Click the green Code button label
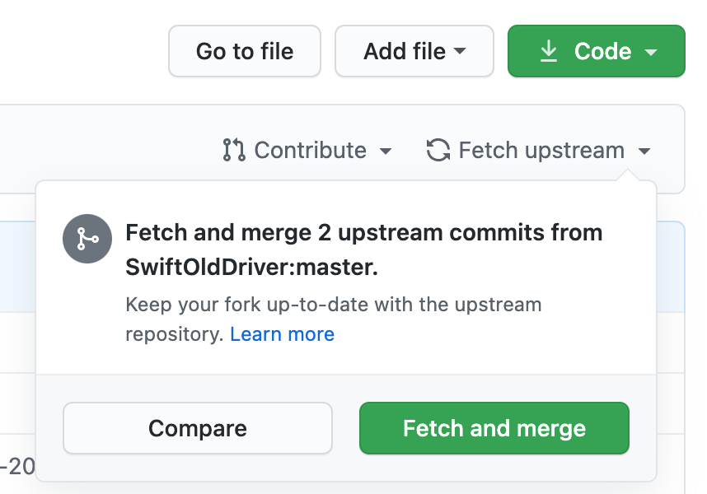The height and width of the screenshot is (494, 707). 602,51
